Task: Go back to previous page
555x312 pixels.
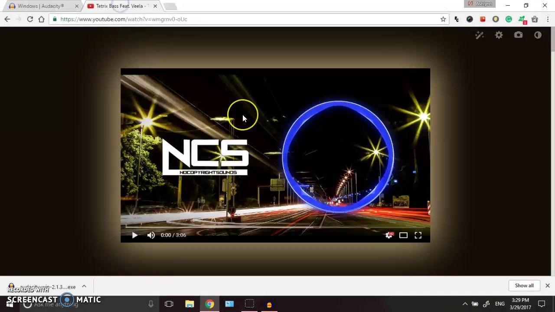Action: point(7,19)
